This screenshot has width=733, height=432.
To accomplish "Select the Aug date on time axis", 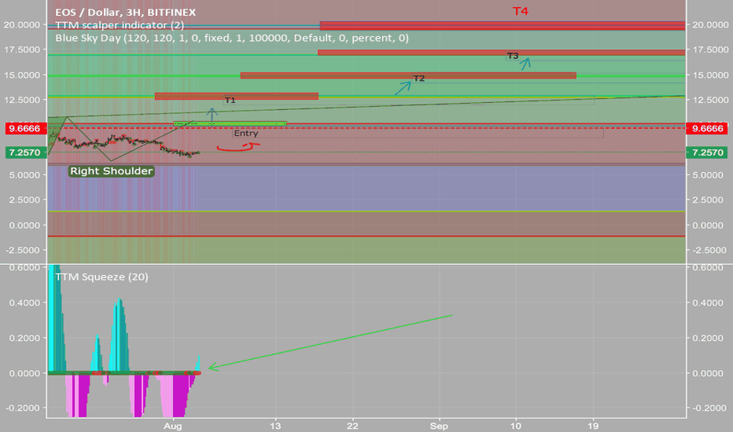I will pyautogui.click(x=172, y=426).
